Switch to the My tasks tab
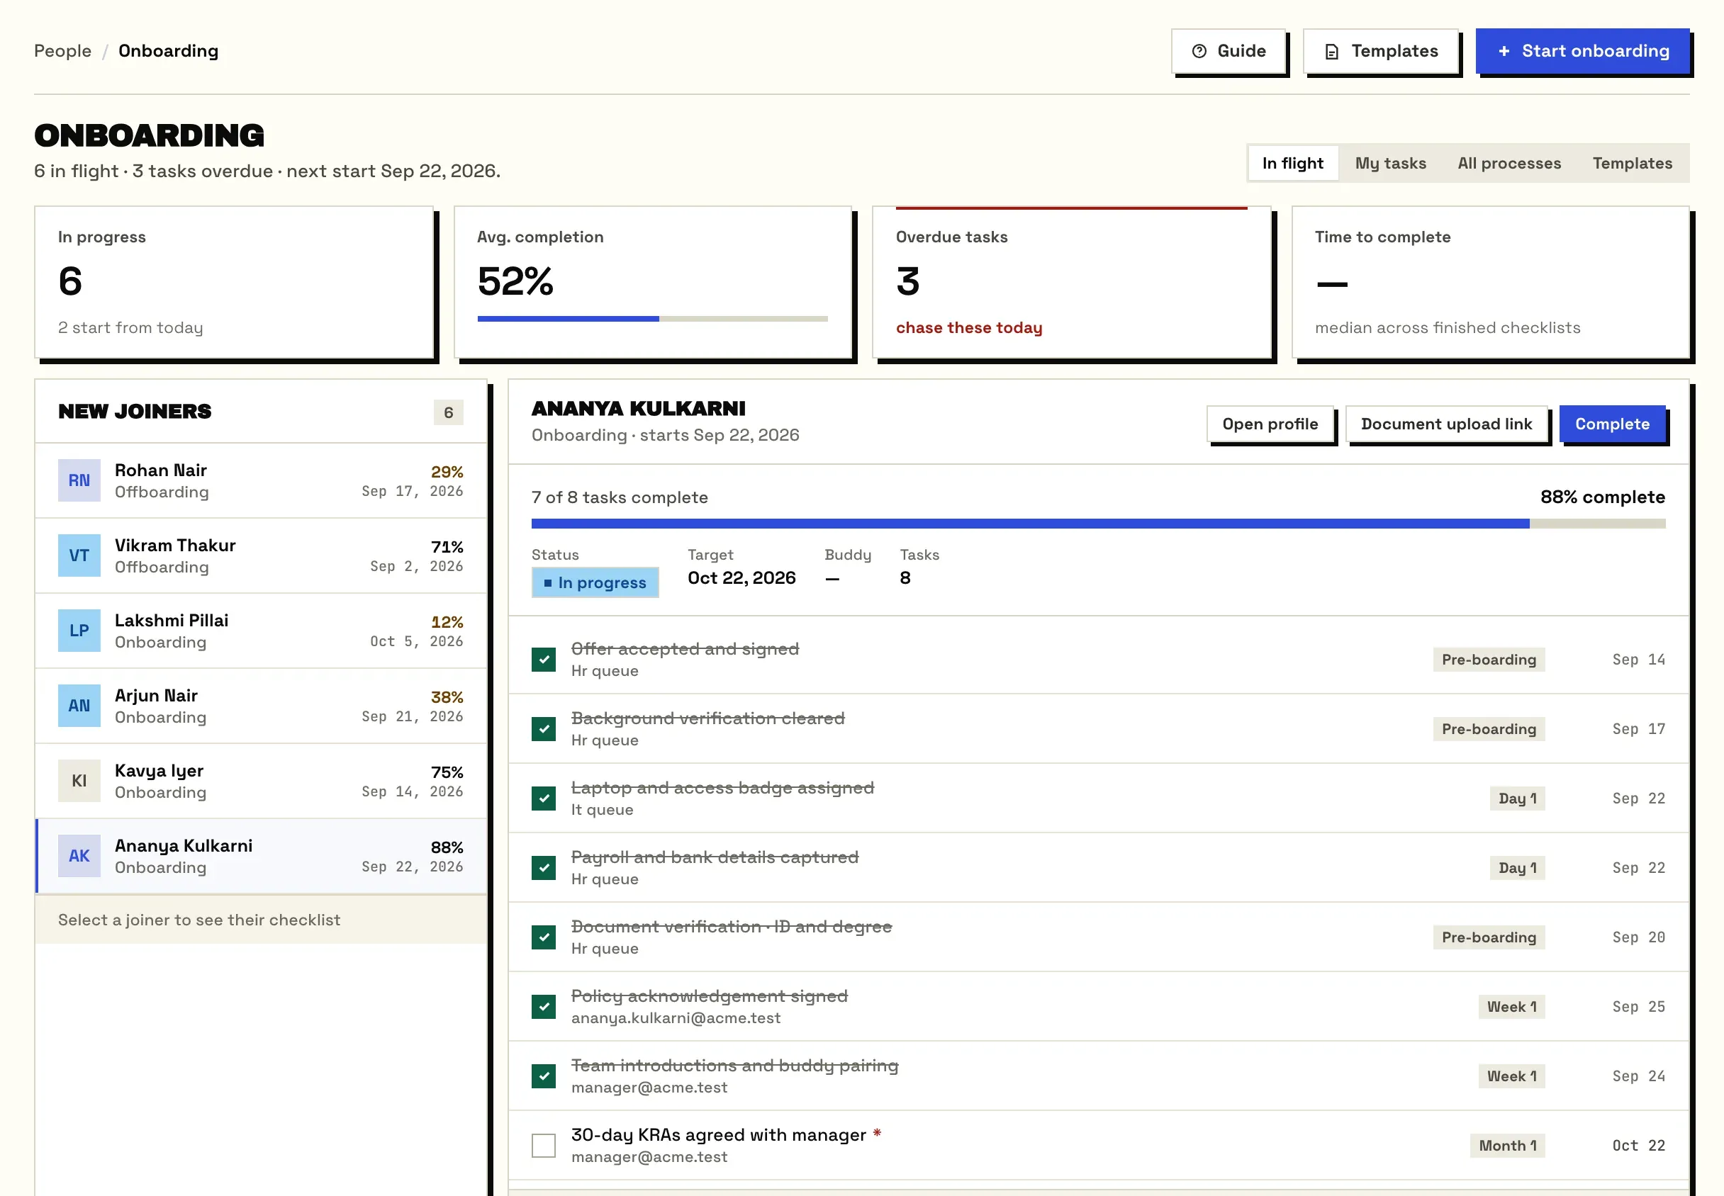Screen dimensions: 1724x1196 point(1389,163)
